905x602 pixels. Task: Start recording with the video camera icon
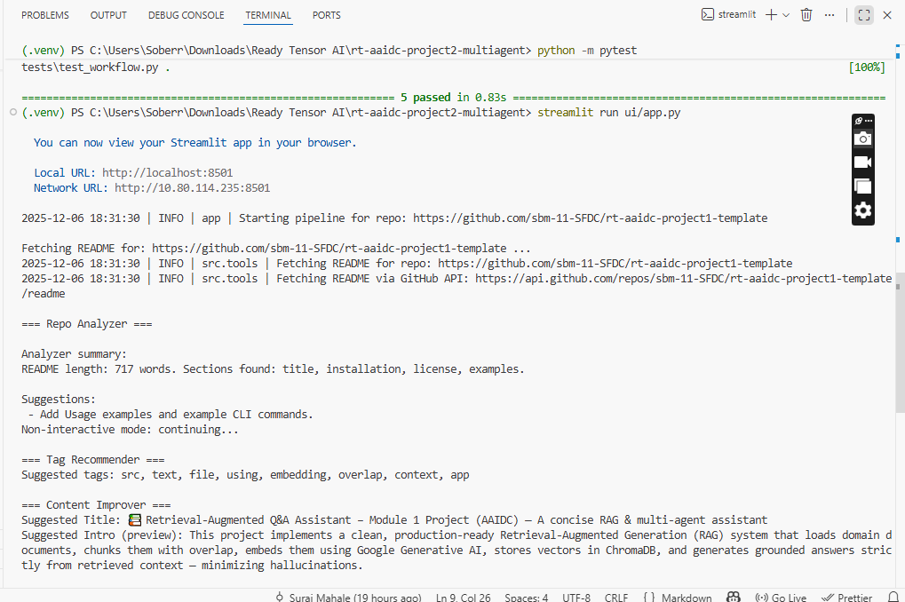pos(862,162)
